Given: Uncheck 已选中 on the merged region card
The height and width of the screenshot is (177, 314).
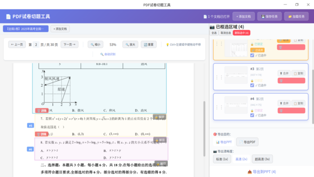Looking at the screenshot, I should pyautogui.click(x=252, y=55).
